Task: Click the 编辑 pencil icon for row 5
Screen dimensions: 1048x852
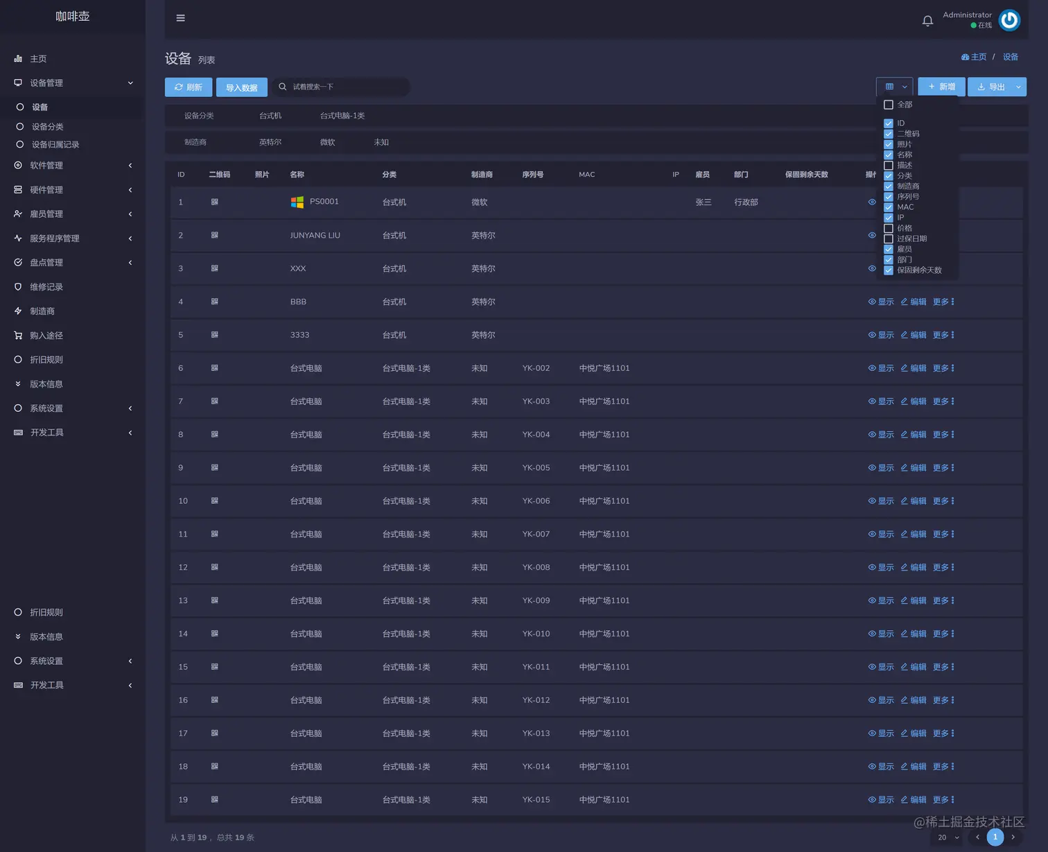Action: [x=904, y=335]
